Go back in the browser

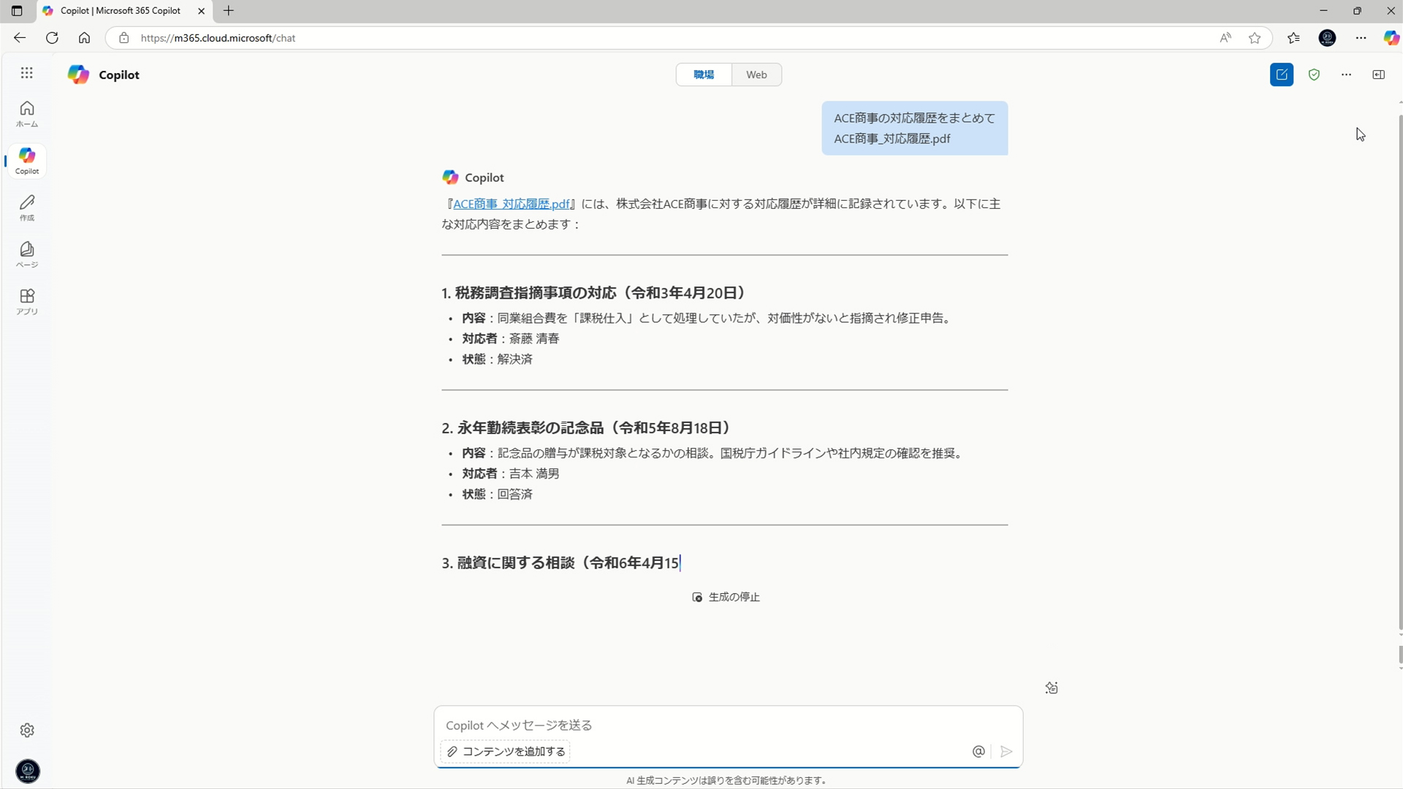[20, 38]
